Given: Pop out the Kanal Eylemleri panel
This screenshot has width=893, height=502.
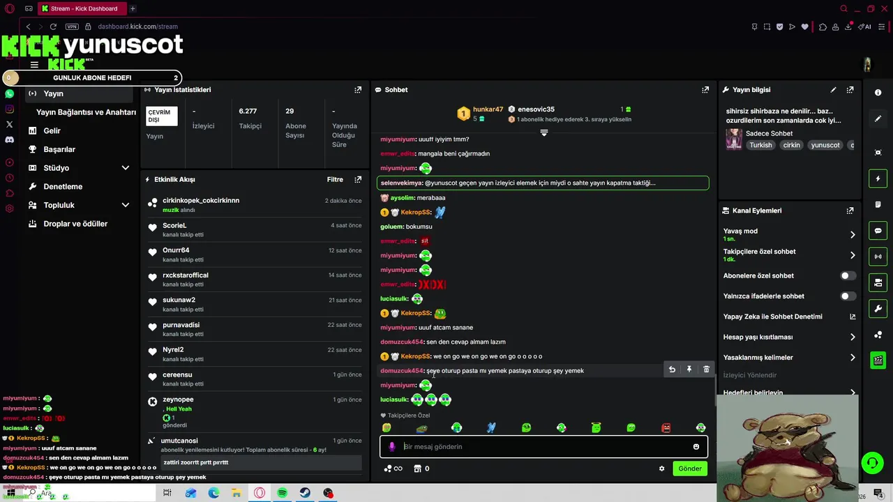Looking at the screenshot, I should (850, 211).
